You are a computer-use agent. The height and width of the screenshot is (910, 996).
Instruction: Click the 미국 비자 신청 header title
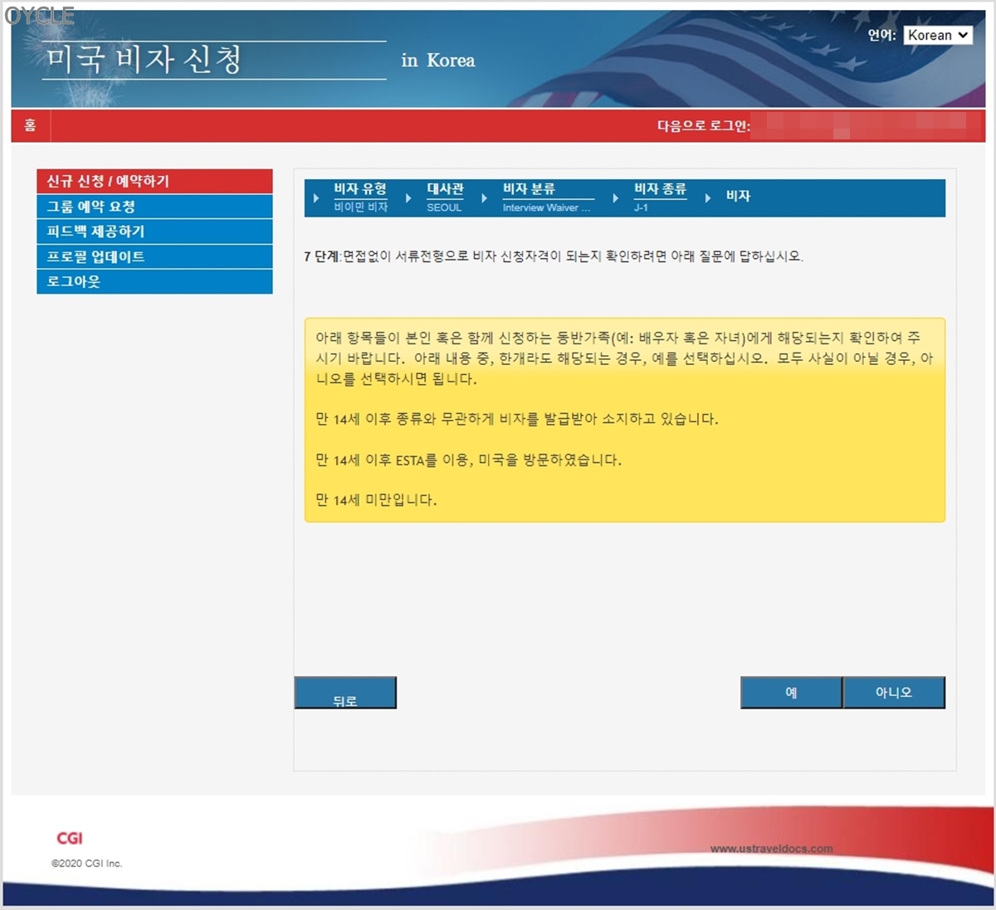tap(144, 60)
